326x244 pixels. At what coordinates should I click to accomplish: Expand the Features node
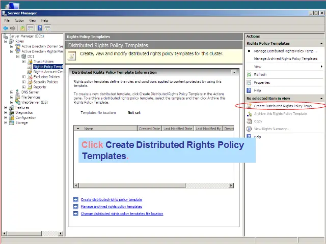[x=6, y=107]
